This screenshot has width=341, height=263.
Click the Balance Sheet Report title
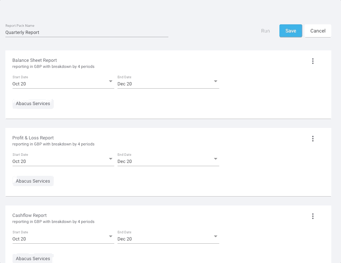click(x=34, y=60)
